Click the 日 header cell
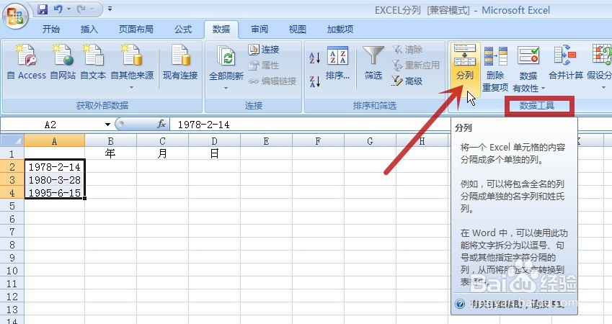The image size is (612, 324). 214,153
